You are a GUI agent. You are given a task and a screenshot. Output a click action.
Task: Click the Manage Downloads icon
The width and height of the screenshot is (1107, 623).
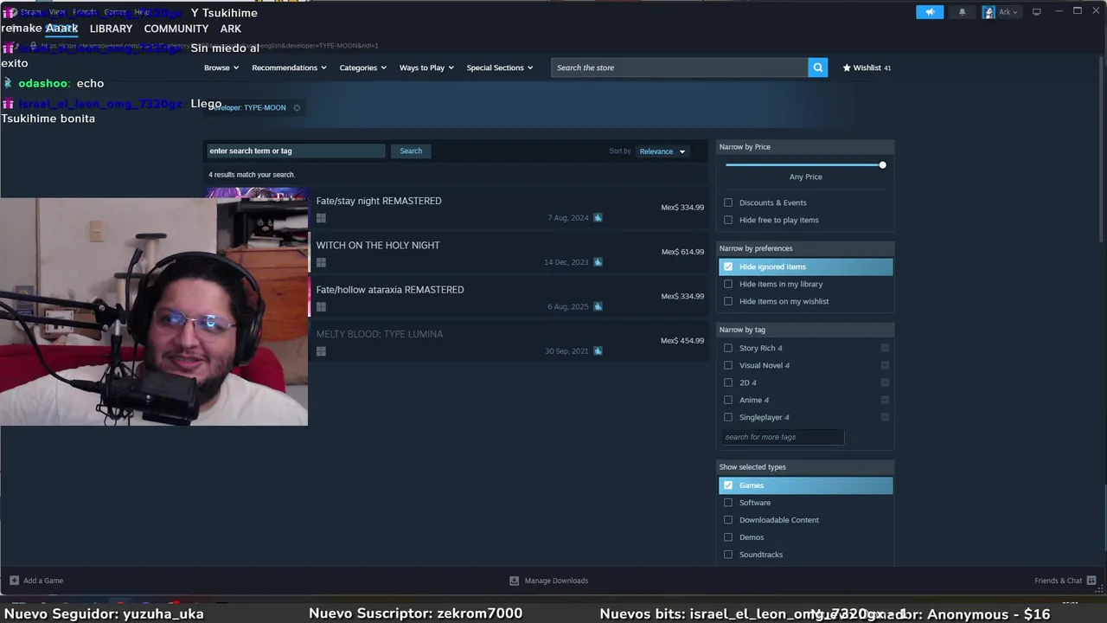point(514,581)
